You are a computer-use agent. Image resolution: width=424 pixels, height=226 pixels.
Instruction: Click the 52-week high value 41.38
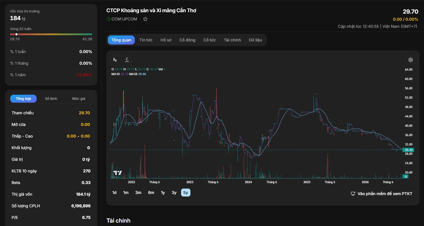87,39
